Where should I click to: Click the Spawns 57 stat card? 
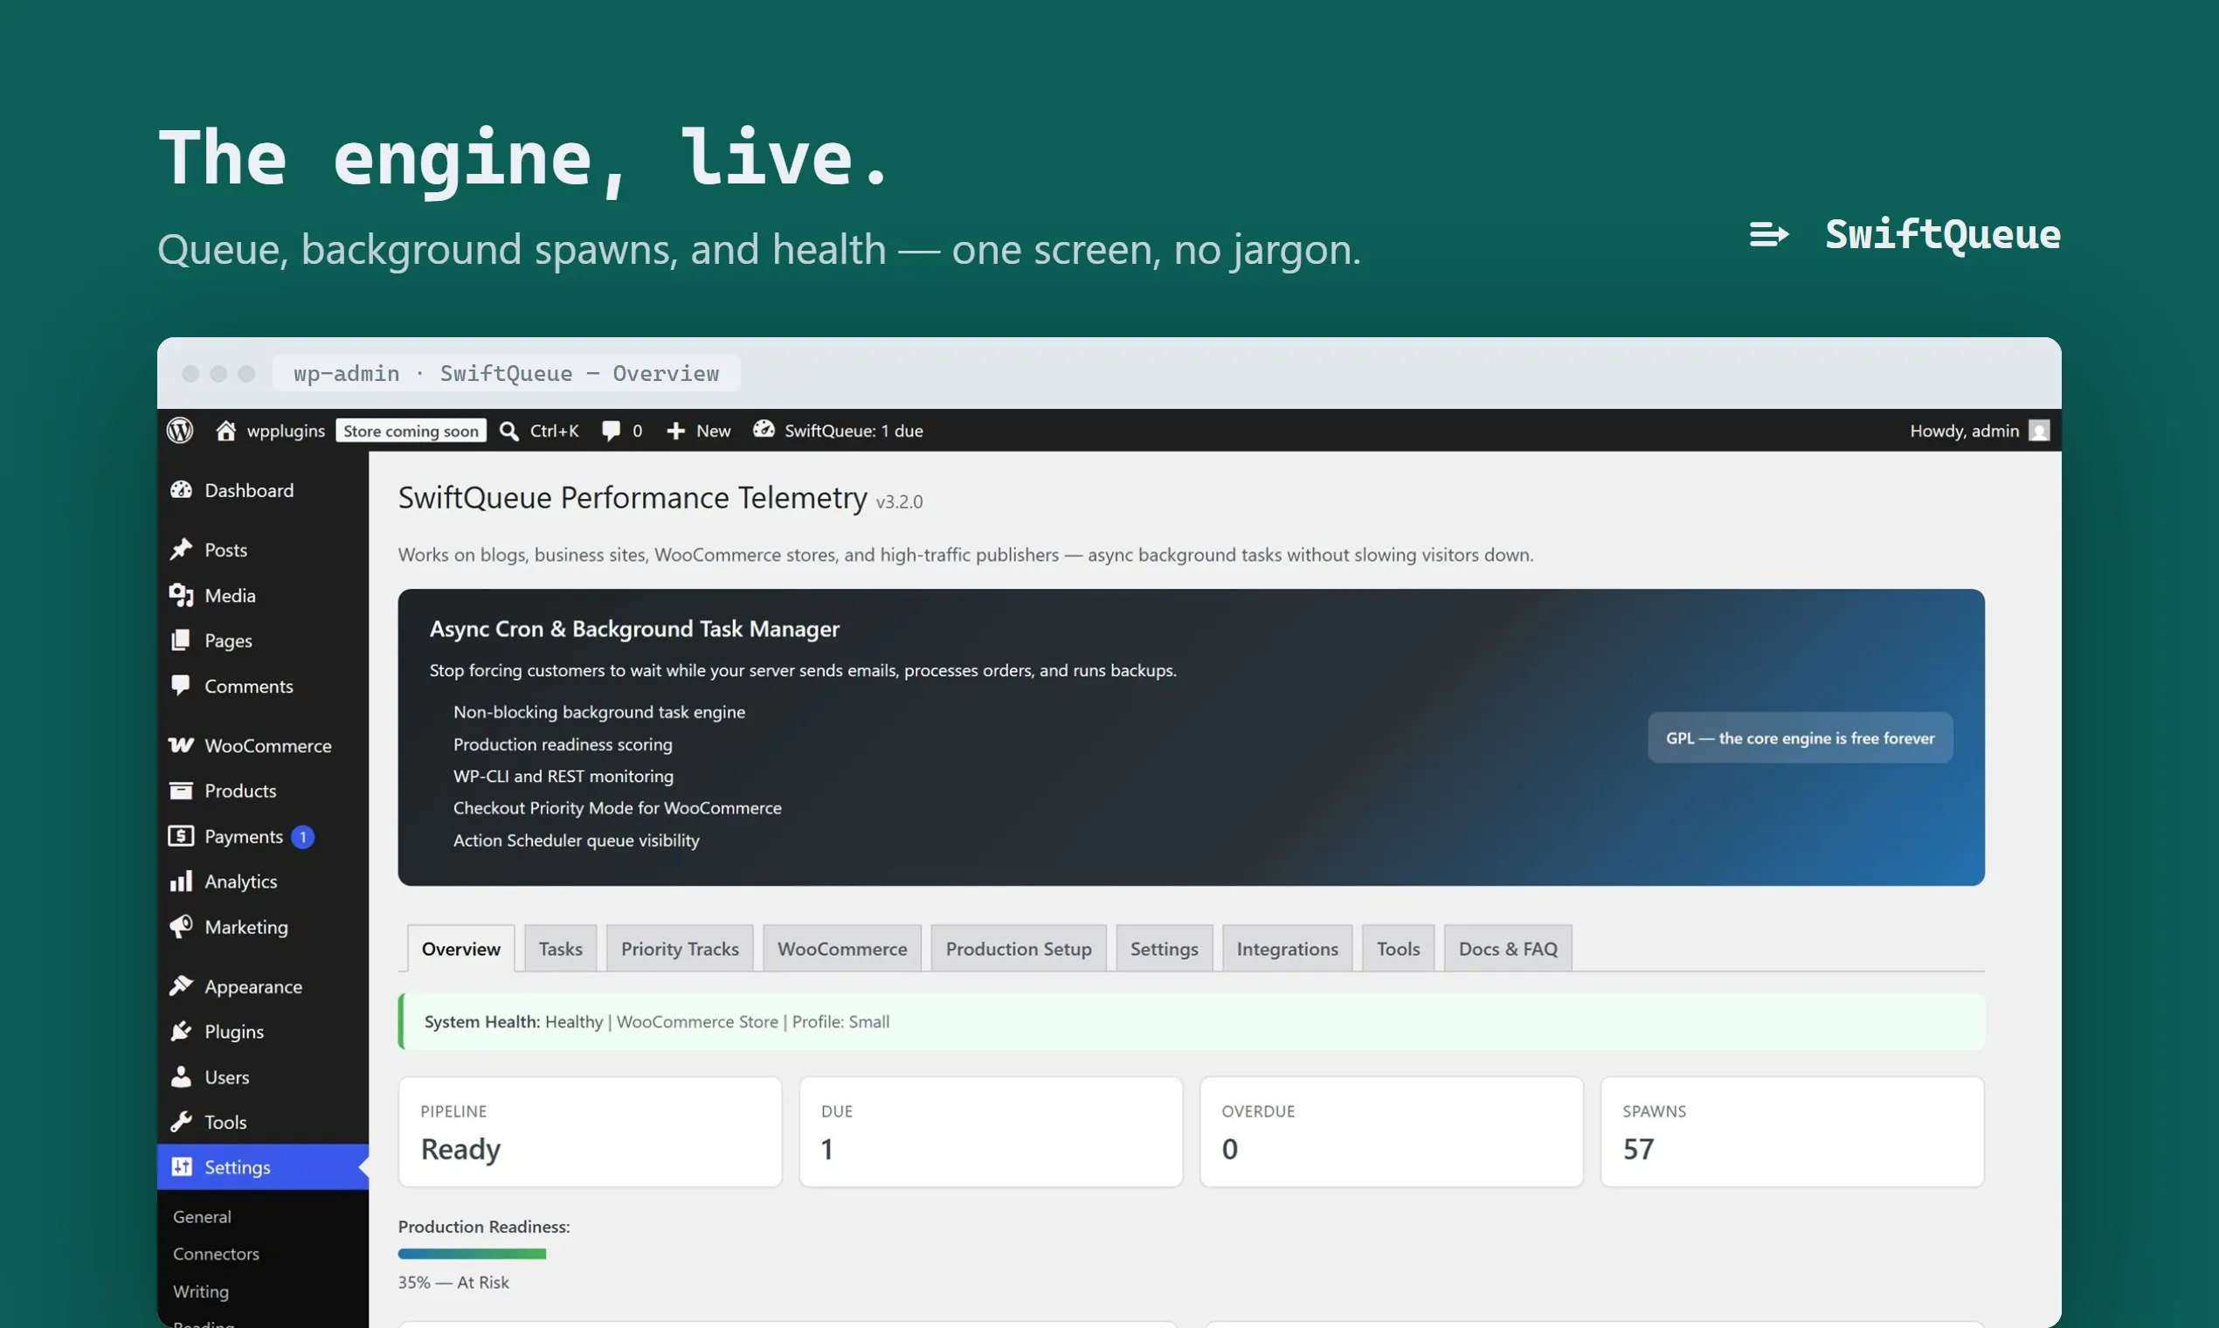[x=1792, y=1132]
